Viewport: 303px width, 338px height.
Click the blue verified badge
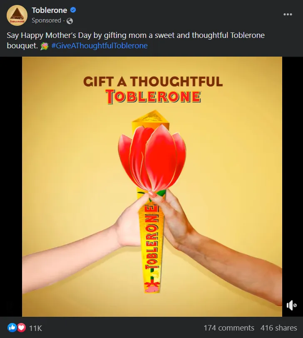coord(73,10)
